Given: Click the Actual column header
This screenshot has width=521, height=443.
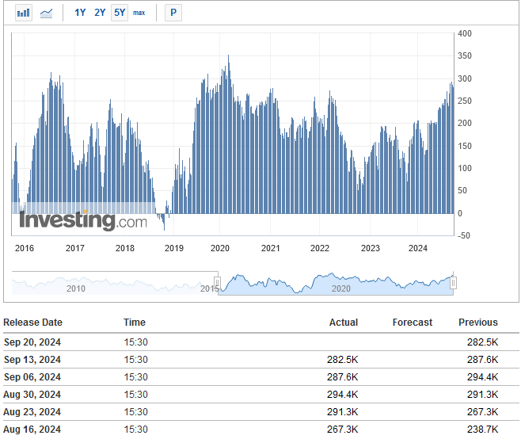Looking at the screenshot, I should coord(344,323).
